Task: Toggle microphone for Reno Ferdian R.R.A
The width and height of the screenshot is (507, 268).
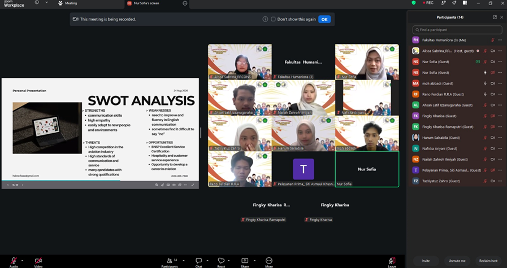Action: (x=485, y=94)
